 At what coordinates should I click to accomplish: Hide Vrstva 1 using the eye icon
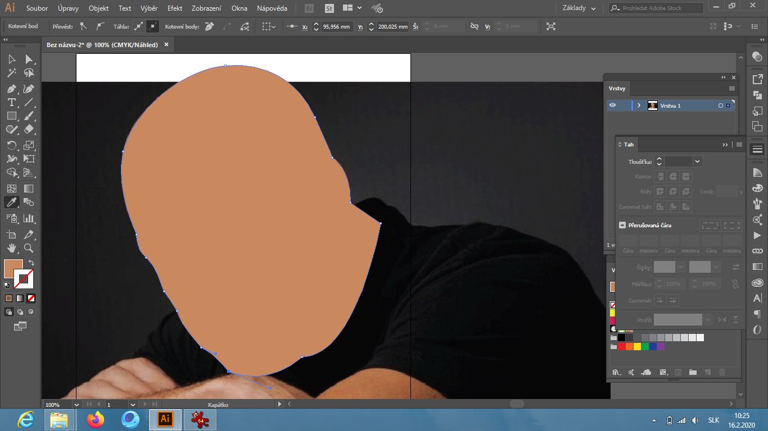[612, 106]
